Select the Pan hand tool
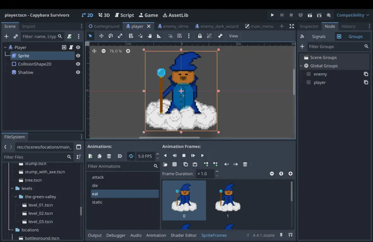 point(150,36)
